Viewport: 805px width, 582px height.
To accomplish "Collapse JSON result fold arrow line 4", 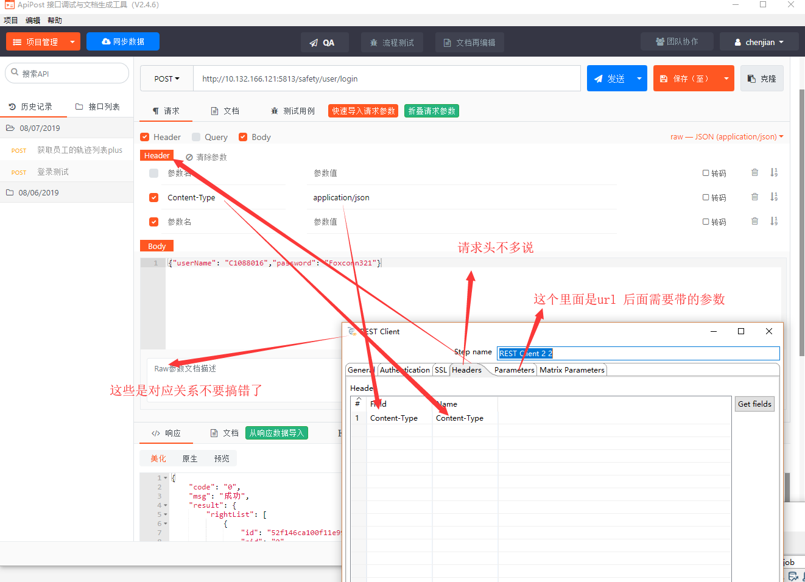I will [166, 505].
